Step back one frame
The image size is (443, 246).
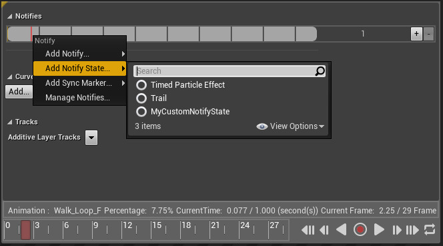324,230
